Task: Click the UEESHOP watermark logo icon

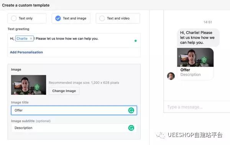Action: 160,135
